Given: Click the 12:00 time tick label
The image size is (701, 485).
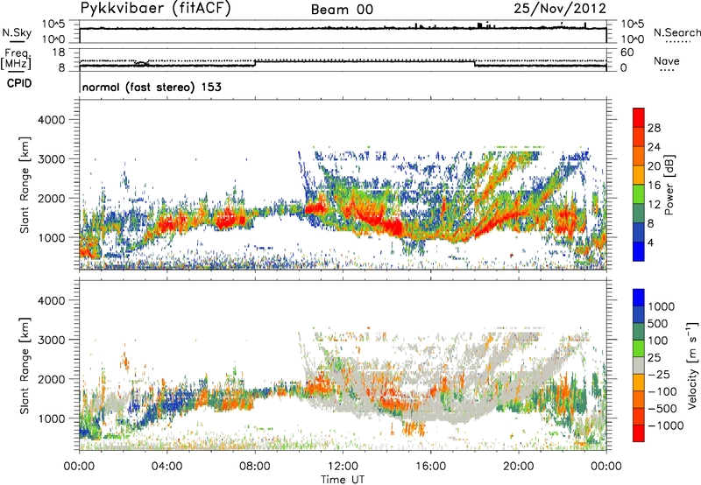Looking at the screenshot, I should tap(343, 467).
